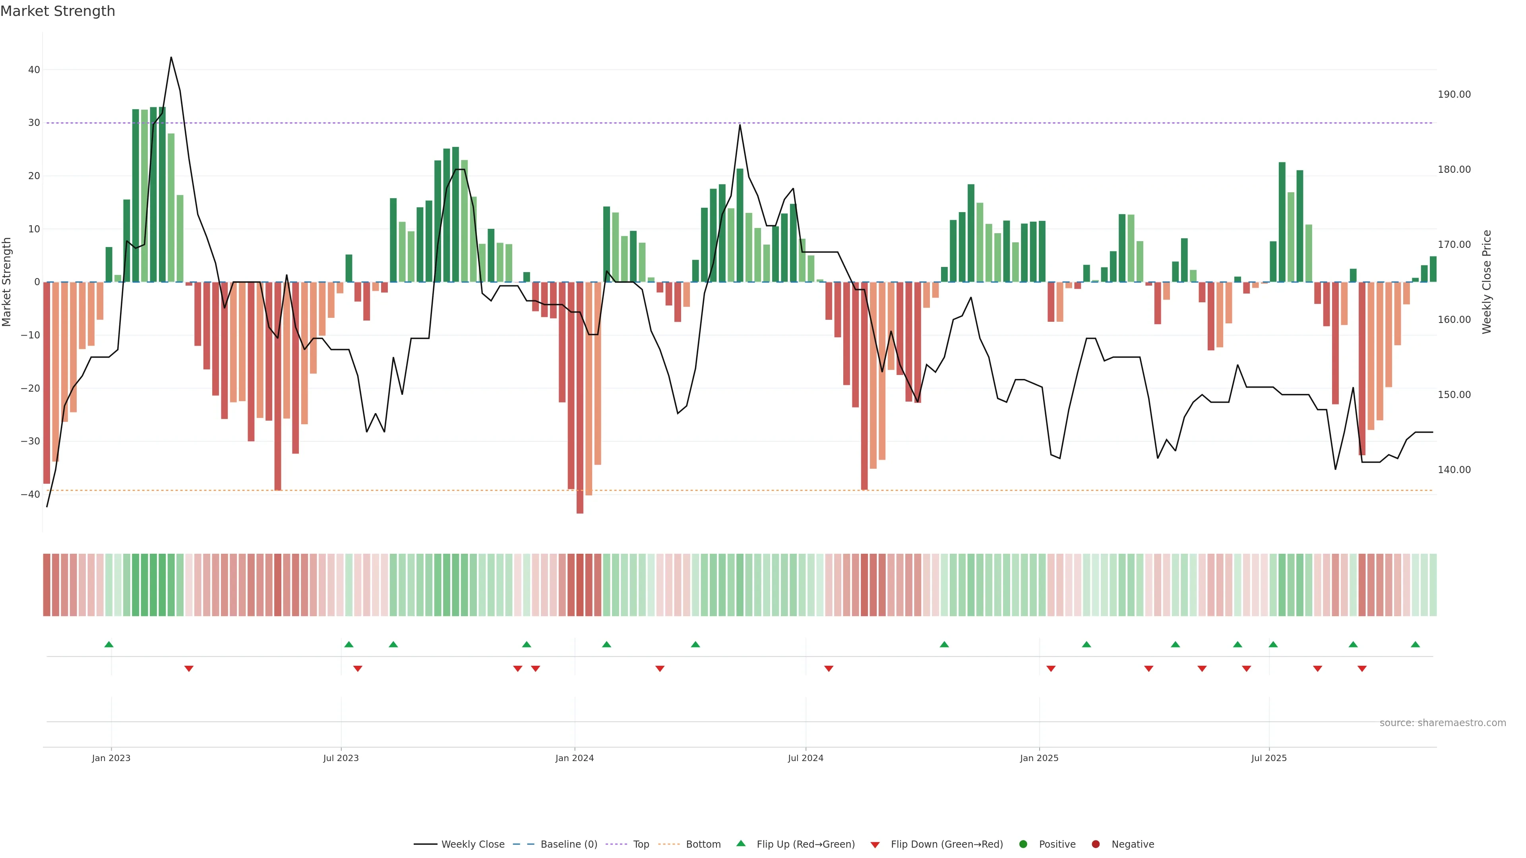The image size is (1526, 858).
Task: Click the Flip Up green triangle legend icon
Action: (740, 843)
